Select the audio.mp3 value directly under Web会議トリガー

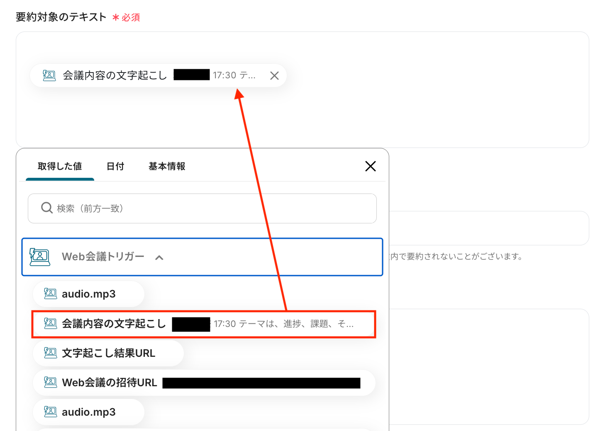[x=88, y=294]
